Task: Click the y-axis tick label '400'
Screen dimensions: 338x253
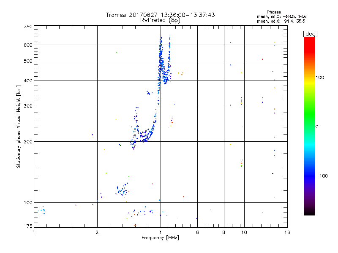Action: [x=28, y=81]
